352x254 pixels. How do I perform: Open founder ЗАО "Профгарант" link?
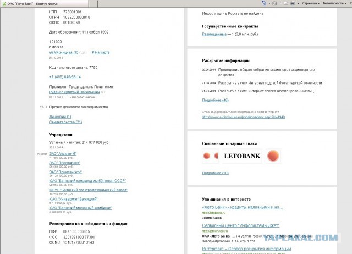(65, 163)
